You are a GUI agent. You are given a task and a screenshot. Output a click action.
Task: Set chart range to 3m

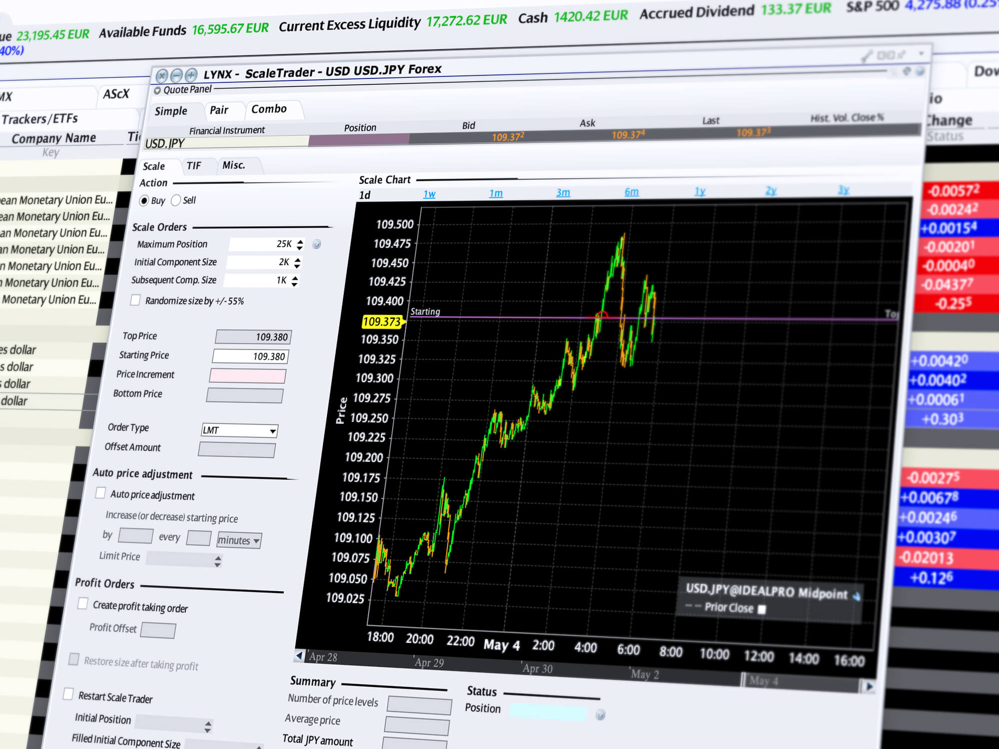pos(563,192)
